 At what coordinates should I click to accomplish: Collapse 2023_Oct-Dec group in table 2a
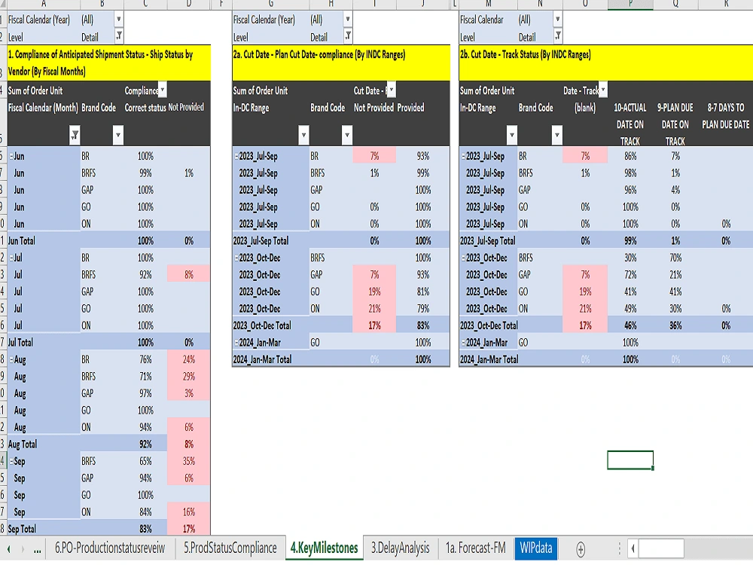tap(236, 258)
